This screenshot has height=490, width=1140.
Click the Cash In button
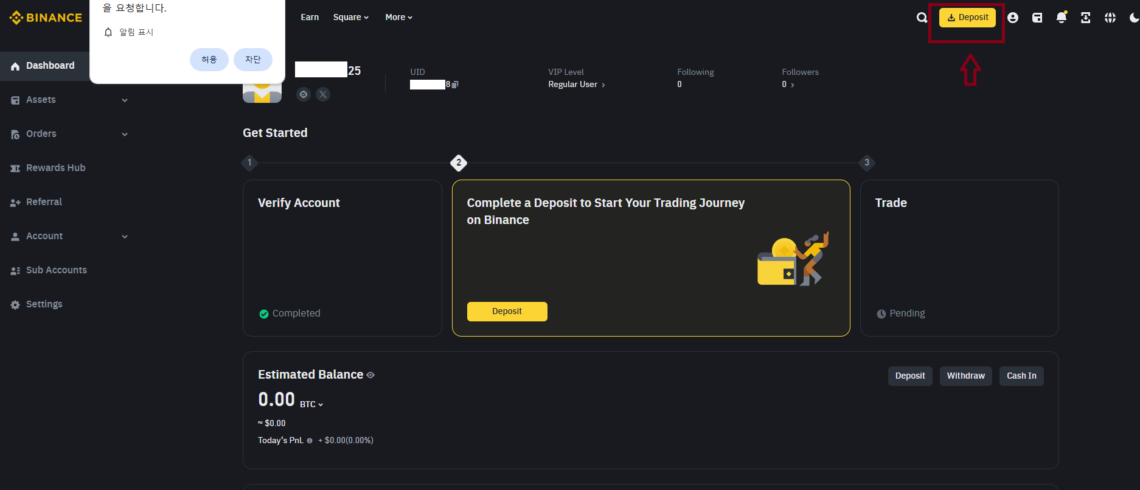coord(1021,376)
